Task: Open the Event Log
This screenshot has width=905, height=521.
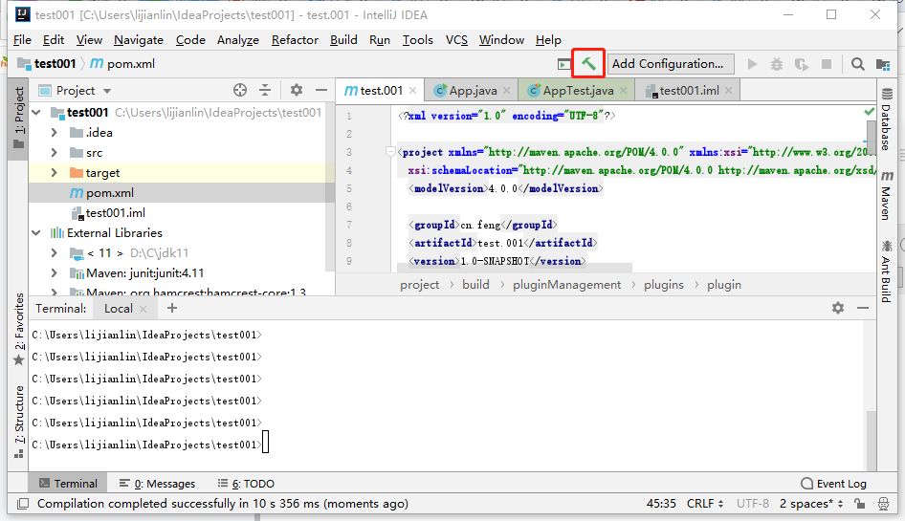Action: tap(834, 484)
